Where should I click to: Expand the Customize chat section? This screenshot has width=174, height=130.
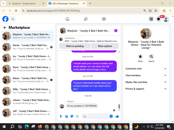(146, 69)
